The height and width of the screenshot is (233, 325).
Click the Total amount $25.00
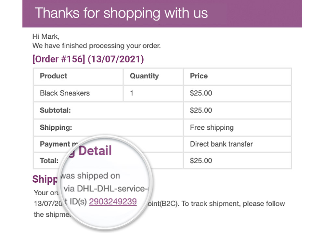pos(201,161)
